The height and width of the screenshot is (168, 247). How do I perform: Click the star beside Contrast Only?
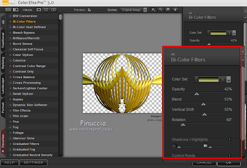[10, 72]
